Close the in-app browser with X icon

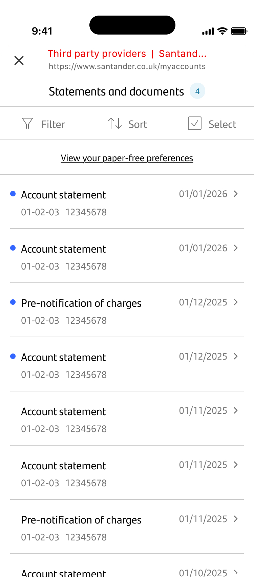(19, 61)
